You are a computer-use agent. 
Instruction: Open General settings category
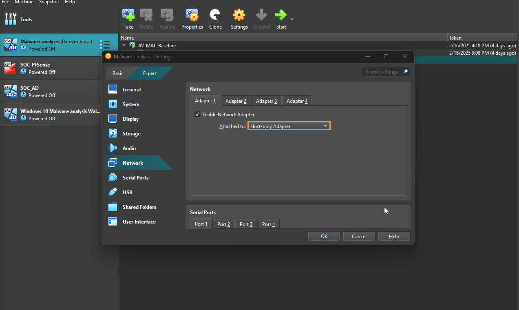pyautogui.click(x=139, y=89)
